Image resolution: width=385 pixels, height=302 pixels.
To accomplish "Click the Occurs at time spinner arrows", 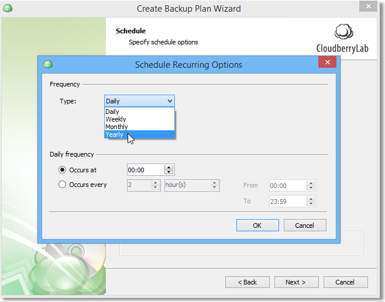I will coord(169,170).
